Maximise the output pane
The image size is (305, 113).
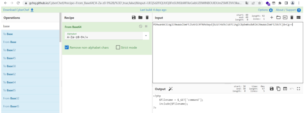[299, 89]
